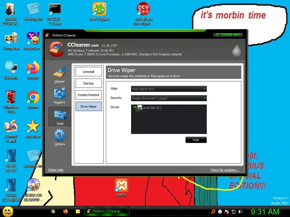
Task: Click CCleaner window caption buttons strip
Action: (x=228, y=34)
